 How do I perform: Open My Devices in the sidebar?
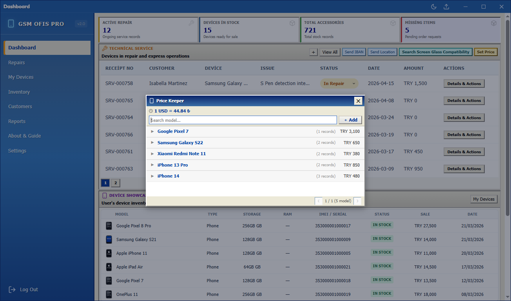click(x=47, y=77)
